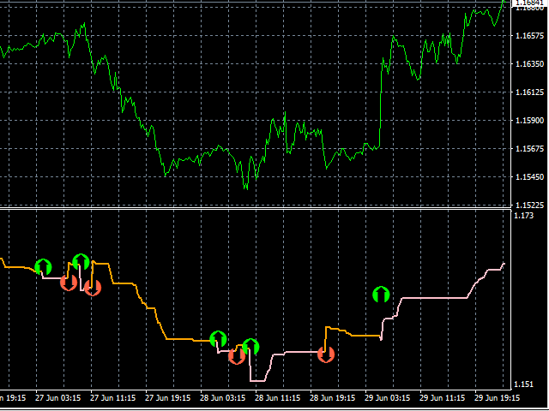Click the long flat pink indicator segment on 29 Jun
Image resolution: width=549 pixels, height=411 pixels.
click(x=435, y=298)
